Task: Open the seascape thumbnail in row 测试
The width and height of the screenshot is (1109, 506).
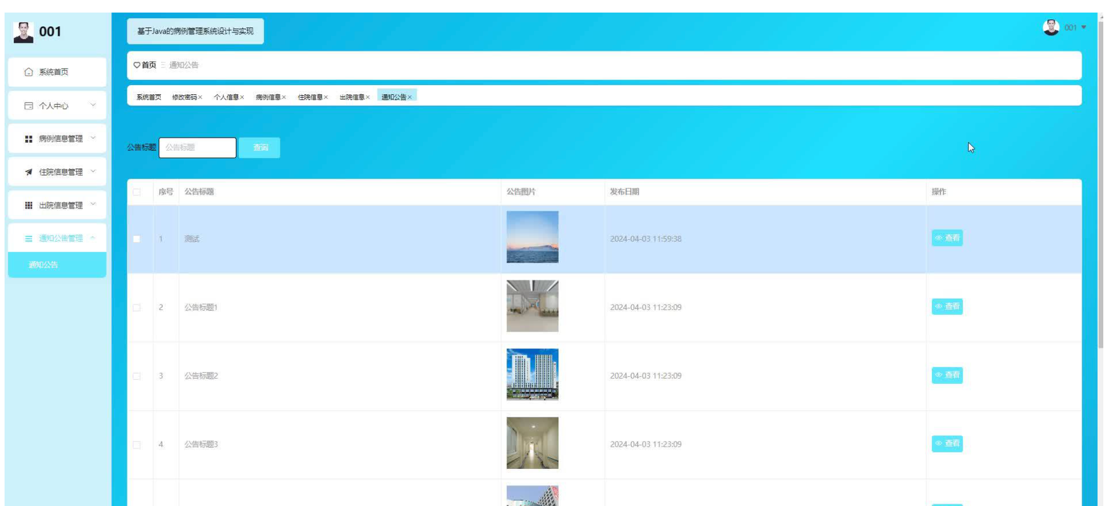Action: click(532, 237)
